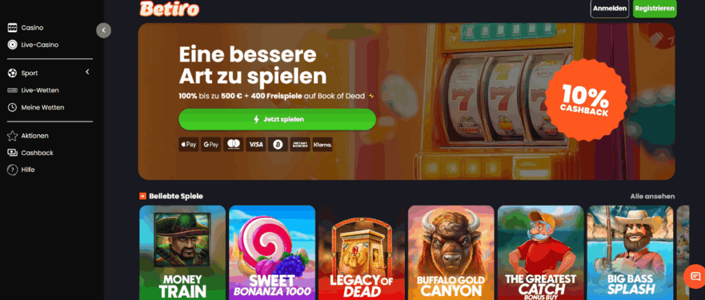The width and height of the screenshot is (705, 300).
Task: Click the Bitcoin payment icon
Action: (278, 144)
